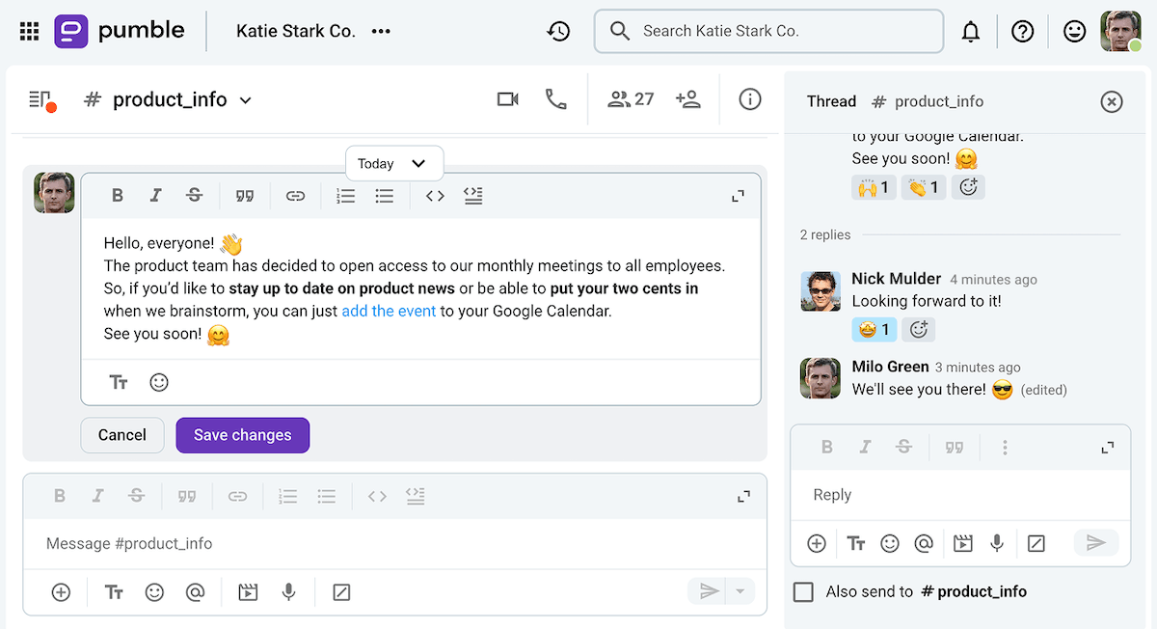Open channel details via info icon

(x=750, y=98)
